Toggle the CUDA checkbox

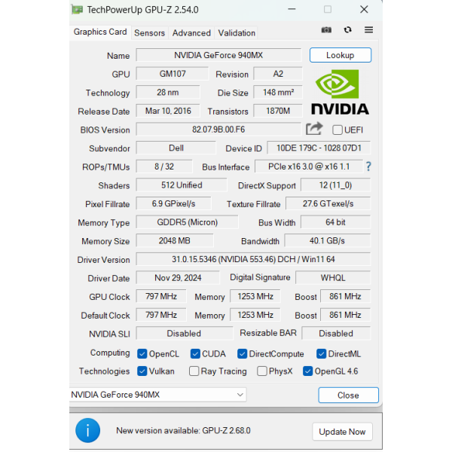click(195, 354)
